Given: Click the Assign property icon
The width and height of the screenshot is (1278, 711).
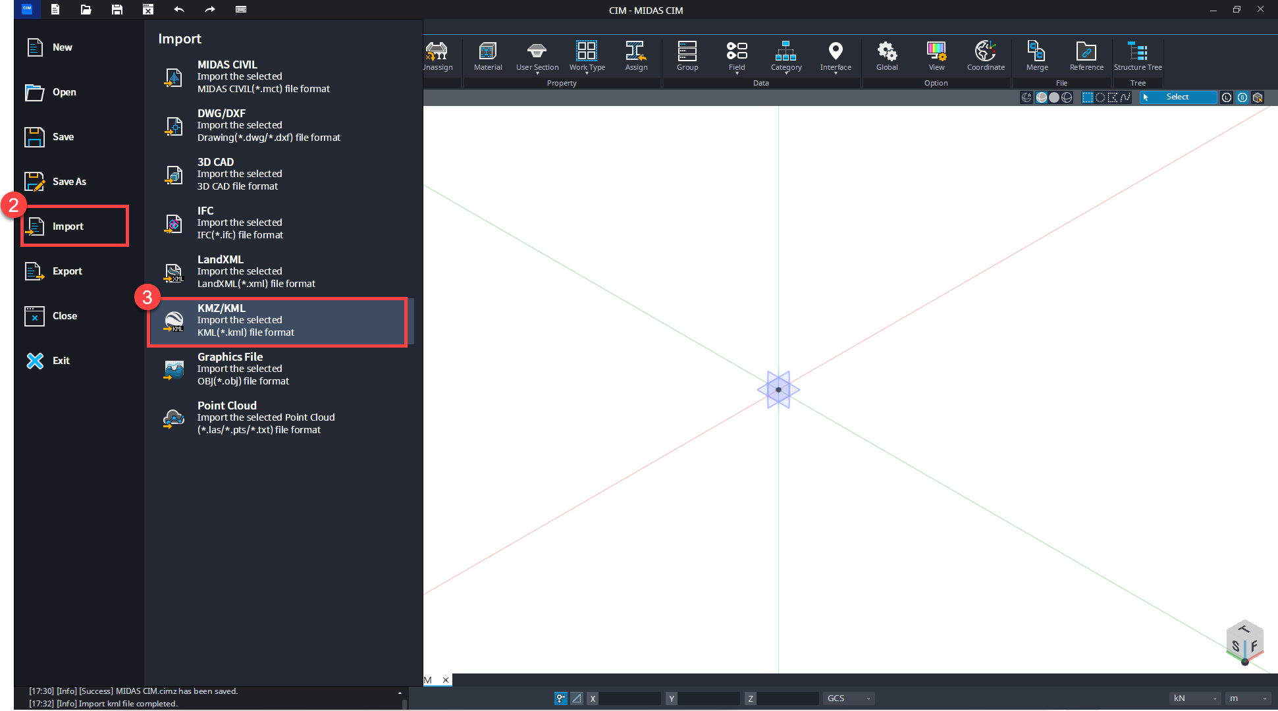Looking at the screenshot, I should pyautogui.click(x=636, y=57).
